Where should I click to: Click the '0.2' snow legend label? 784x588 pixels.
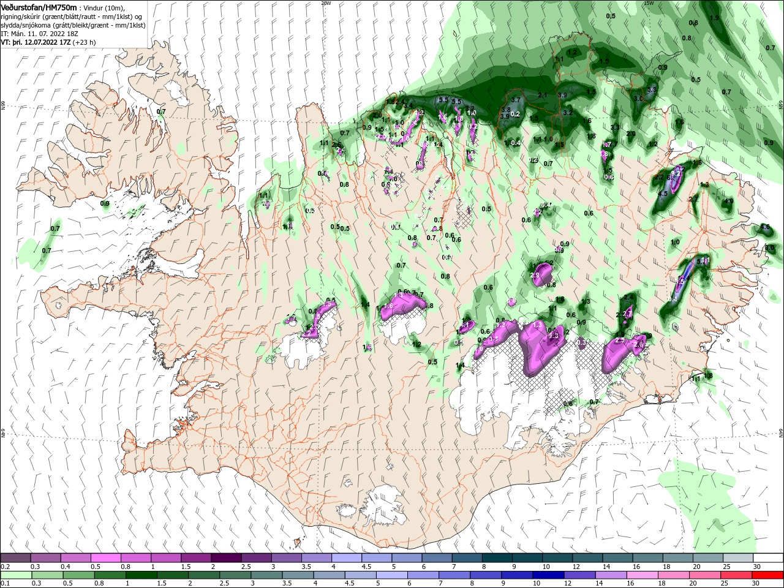(4, 567)
